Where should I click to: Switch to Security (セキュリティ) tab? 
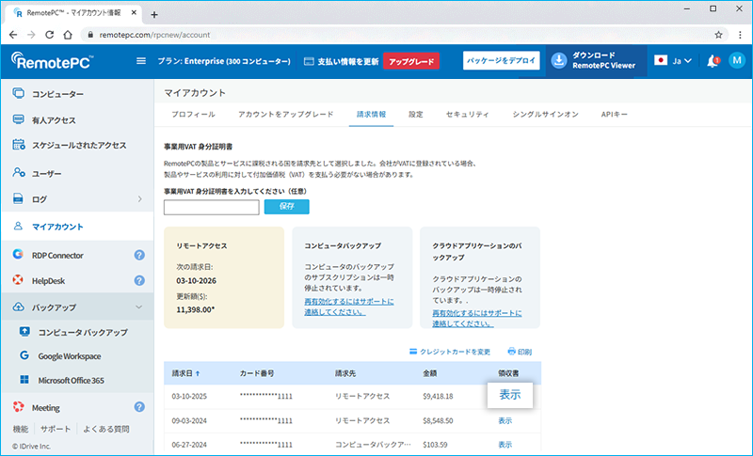click(x=467, y=114)
